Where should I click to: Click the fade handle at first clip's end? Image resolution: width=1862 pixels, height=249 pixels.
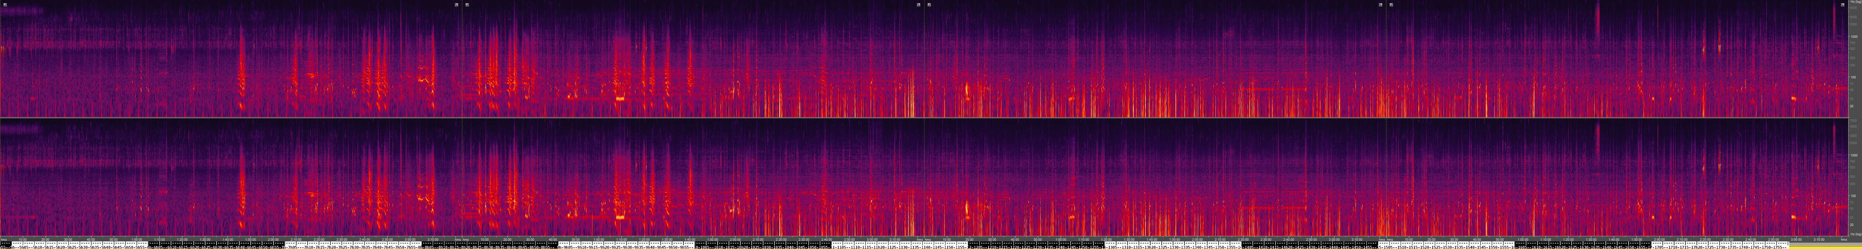pos(456,4)
